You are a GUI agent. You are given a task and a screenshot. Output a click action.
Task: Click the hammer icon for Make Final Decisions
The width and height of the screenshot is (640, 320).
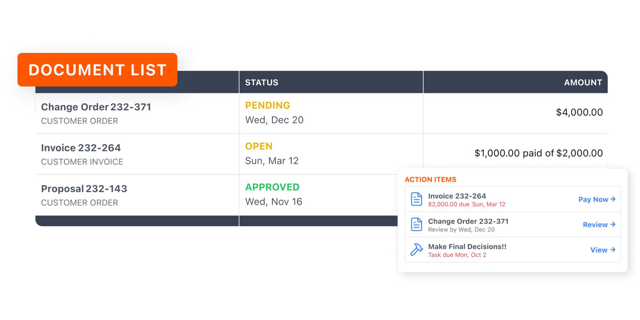416,250
